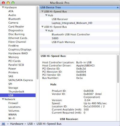Click Hardware in the bottom path bar

click(x=17, y=124)
